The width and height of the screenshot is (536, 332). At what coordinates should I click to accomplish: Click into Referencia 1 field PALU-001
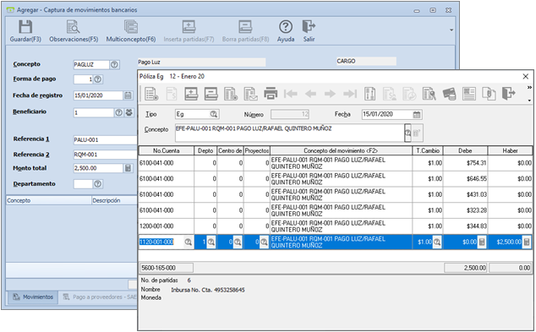[x=106, y=139]
